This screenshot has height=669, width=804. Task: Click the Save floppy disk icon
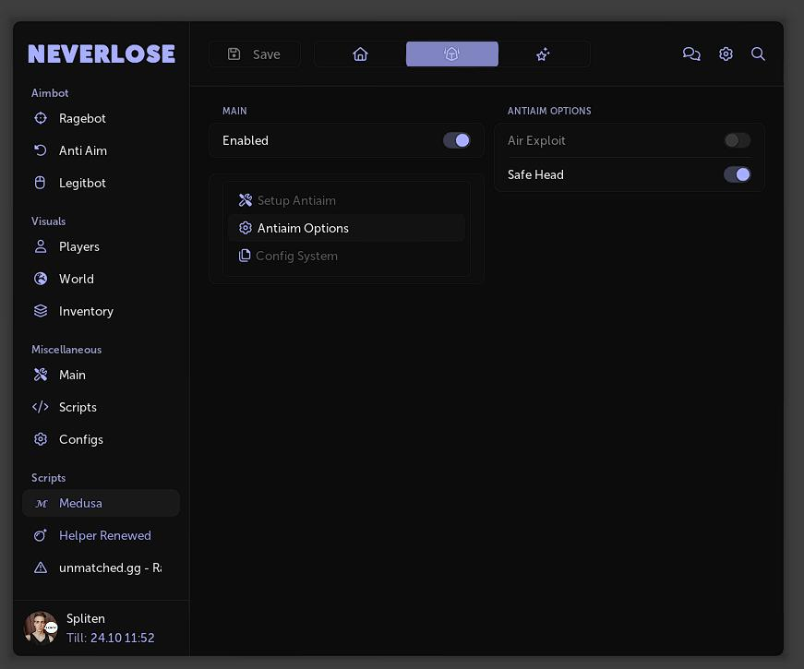click(234, 54)
